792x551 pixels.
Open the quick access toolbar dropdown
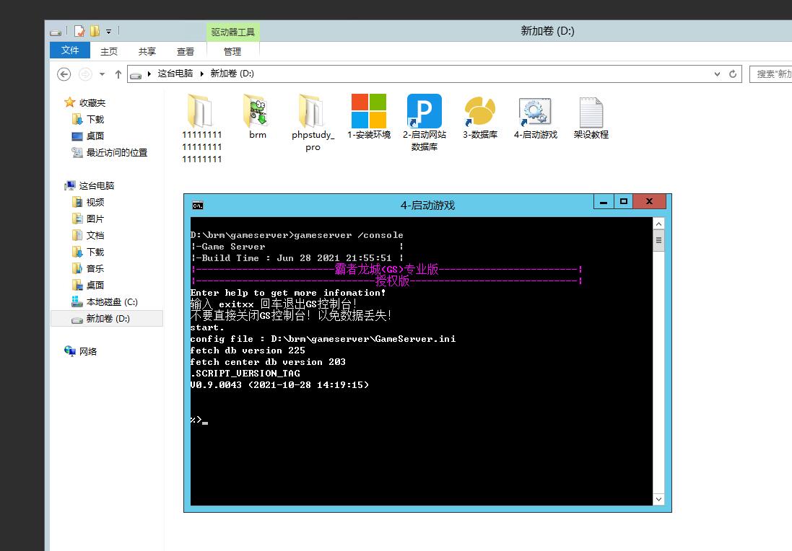[109, 31]
